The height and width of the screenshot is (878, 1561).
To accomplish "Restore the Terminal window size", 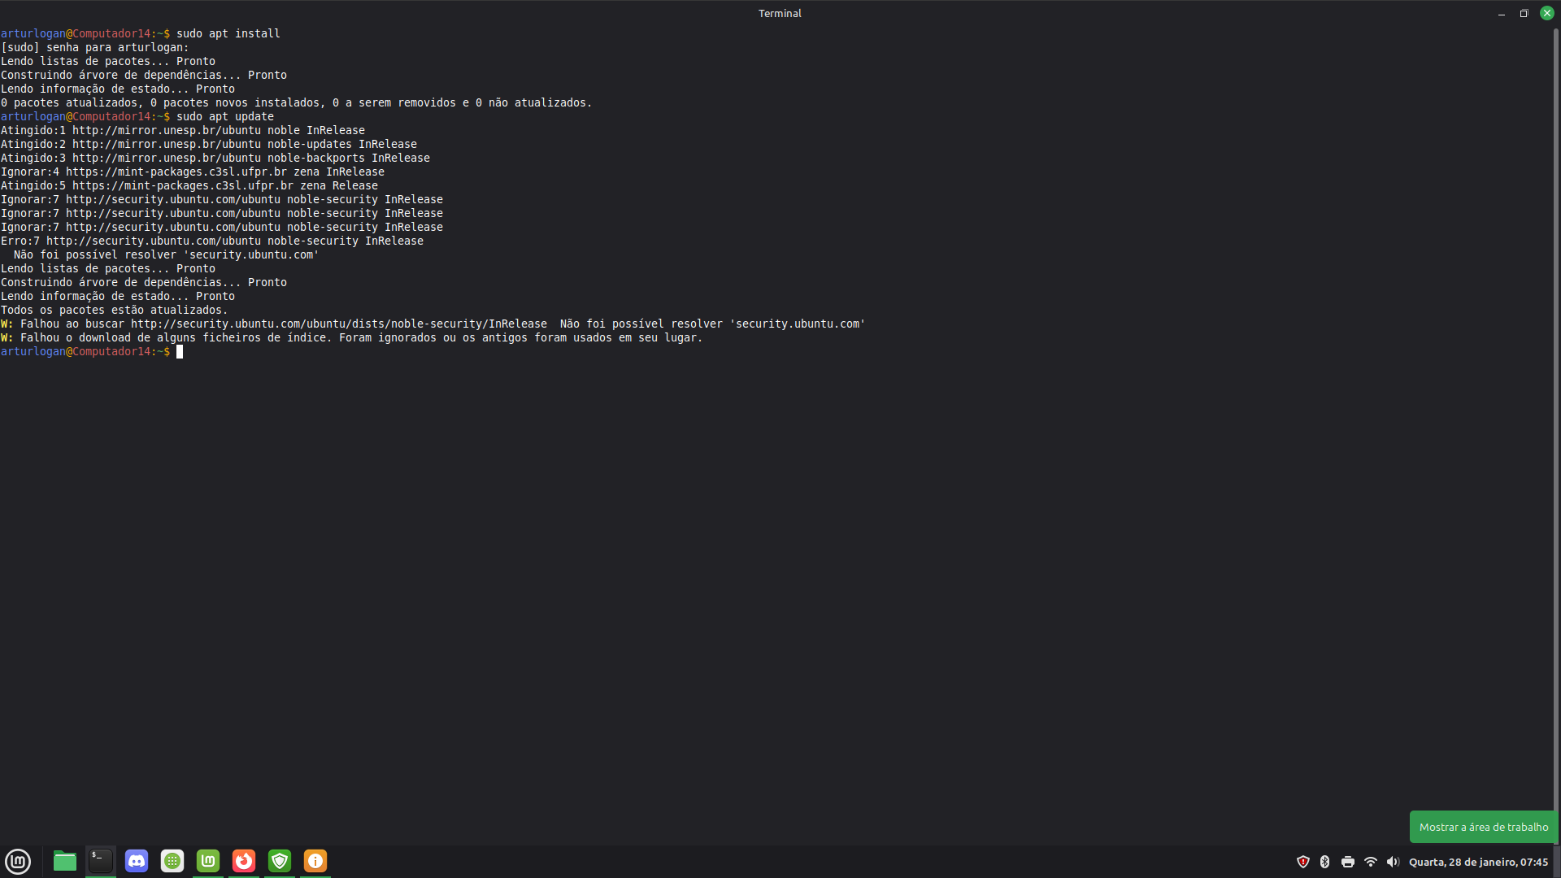I will click(x=1524, y=13).
